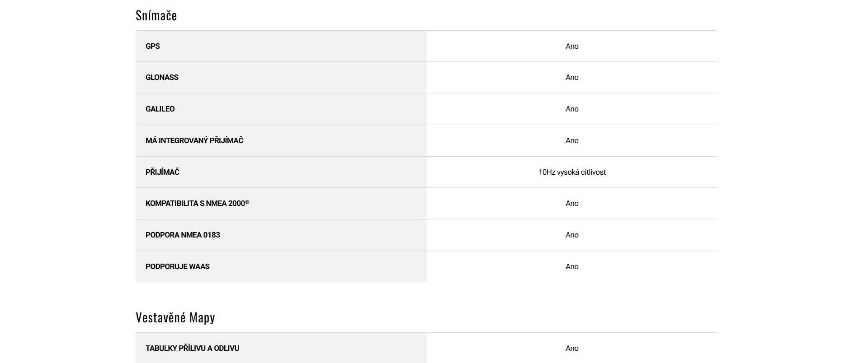854x363 pixels.
Task: Click the TABULKY PŘÍLIVU A ODLIVU label
Action: click(193, 348)
